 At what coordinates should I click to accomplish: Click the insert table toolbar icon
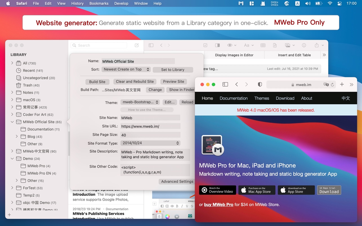263,45
